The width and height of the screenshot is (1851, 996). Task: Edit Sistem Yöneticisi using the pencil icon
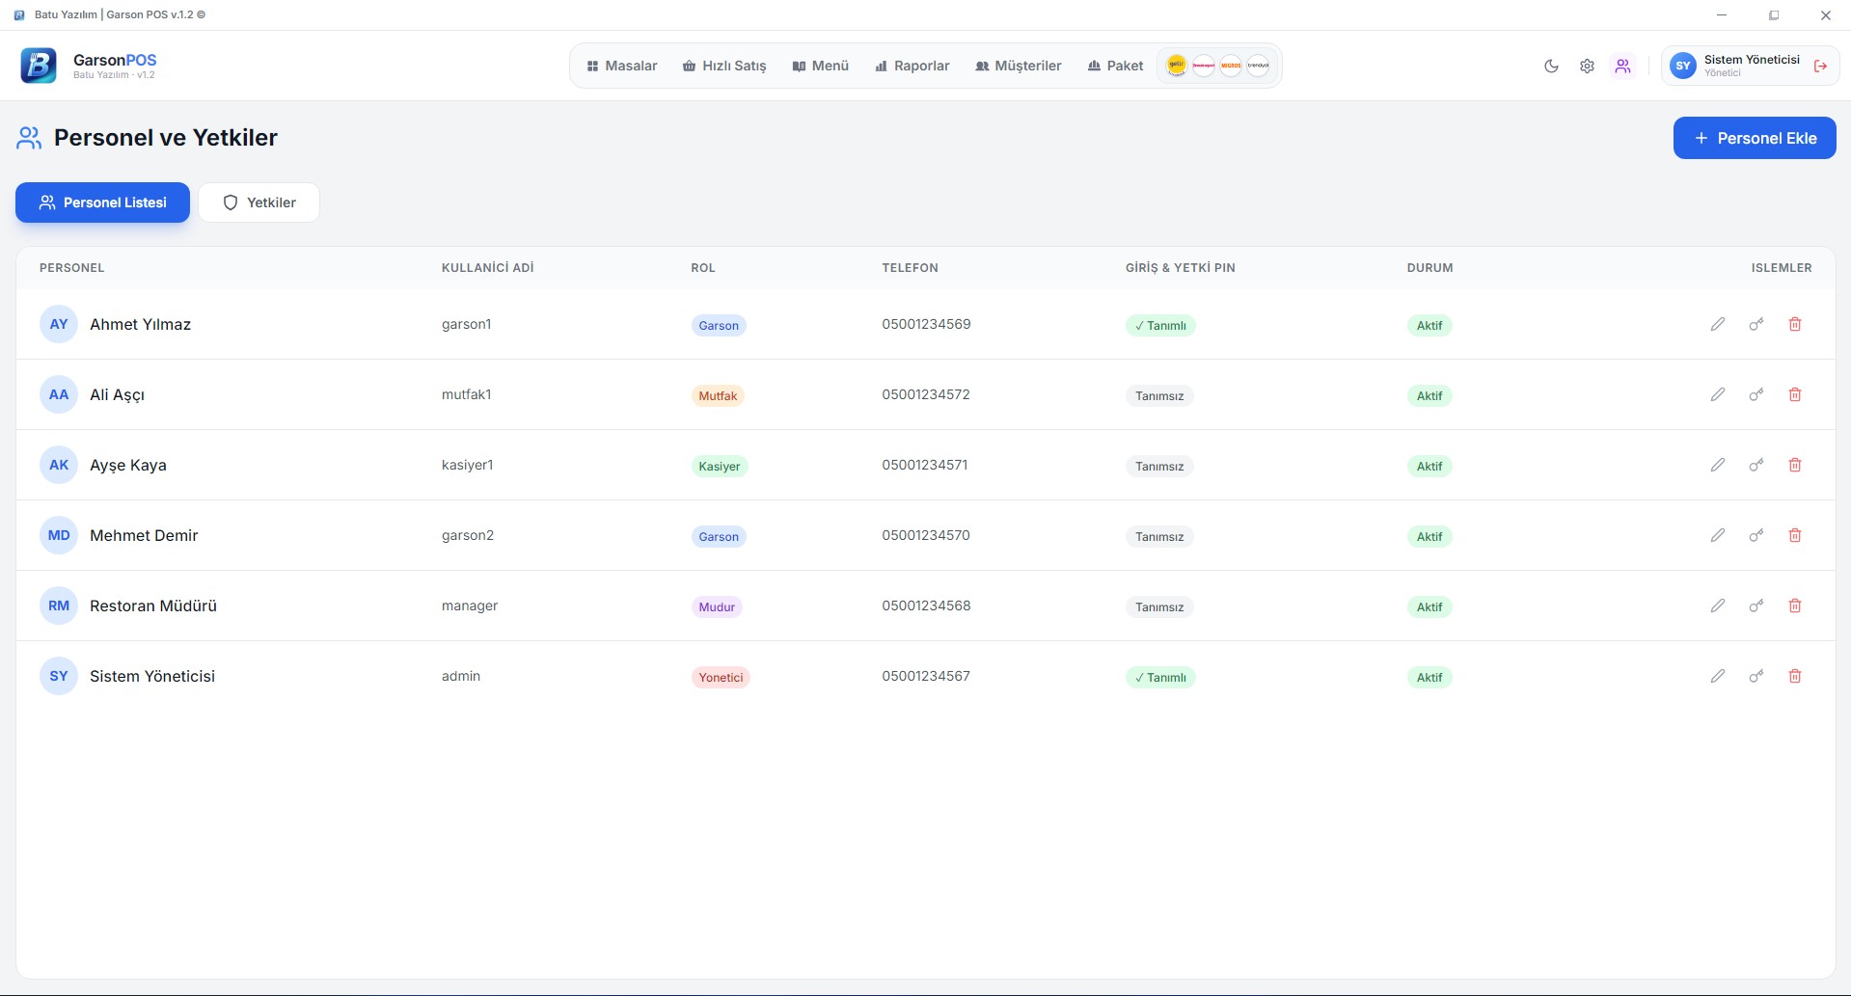tap(1718, 676)
